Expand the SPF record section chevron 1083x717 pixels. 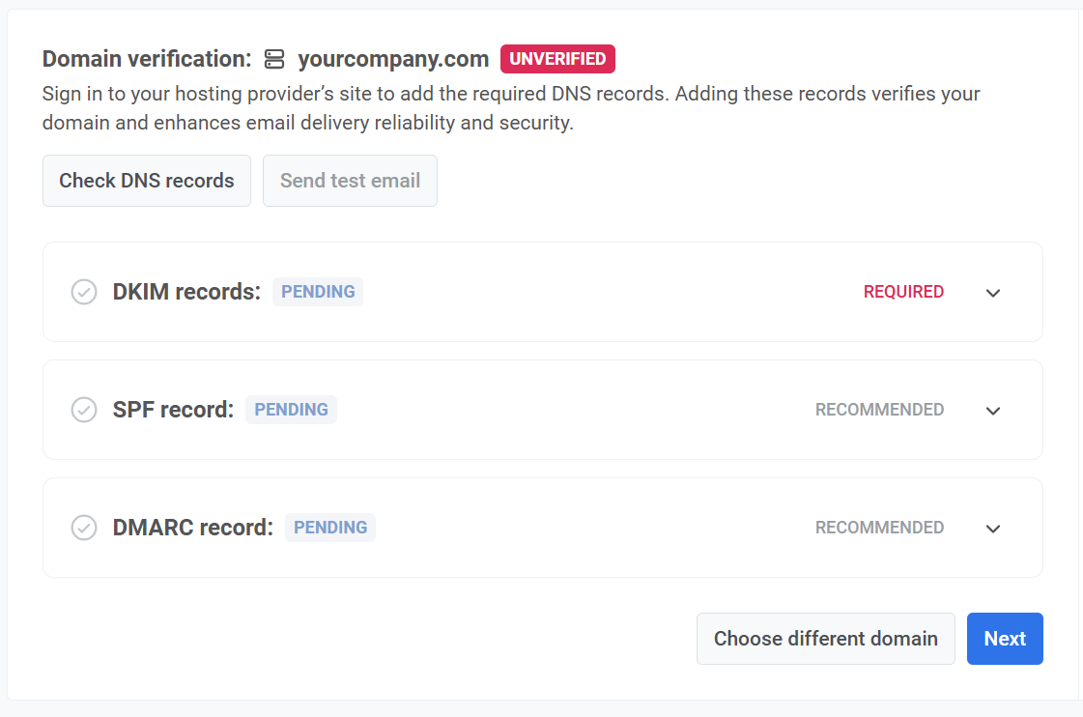[993, 411]
